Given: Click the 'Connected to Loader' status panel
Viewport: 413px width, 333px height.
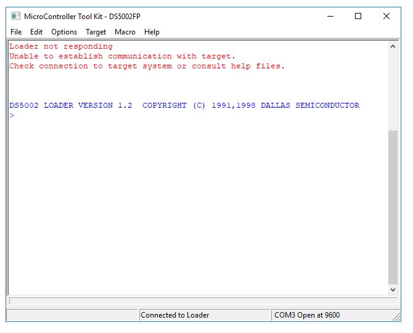Looking at the screenshot, I should point(205,315).
